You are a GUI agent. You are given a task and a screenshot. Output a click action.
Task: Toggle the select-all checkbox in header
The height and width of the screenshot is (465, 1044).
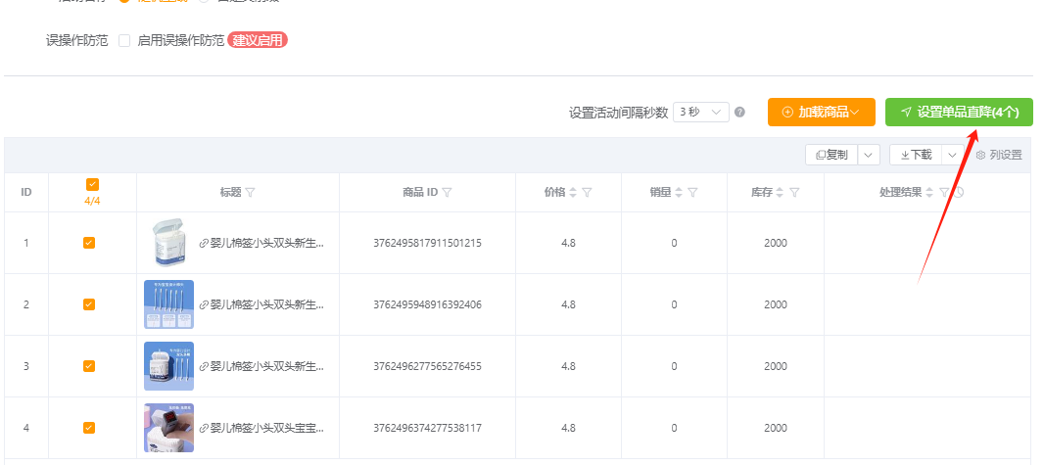point(92,184)
